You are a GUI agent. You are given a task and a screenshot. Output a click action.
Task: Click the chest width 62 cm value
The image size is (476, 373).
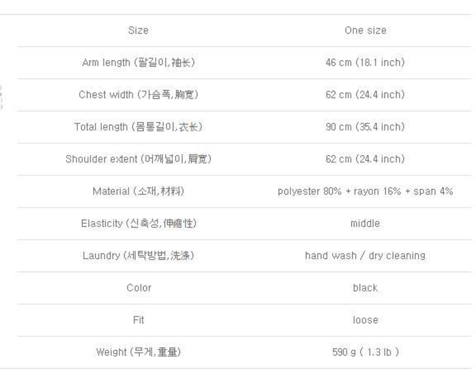coord(365,95)
